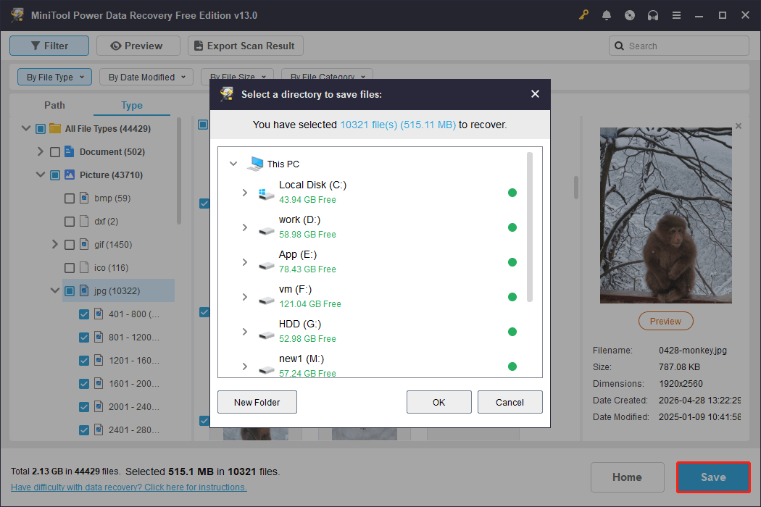The width and height of the screenshot is (761, 507).
Task: Open the hamburger menu icon
Action: [676, 15]
